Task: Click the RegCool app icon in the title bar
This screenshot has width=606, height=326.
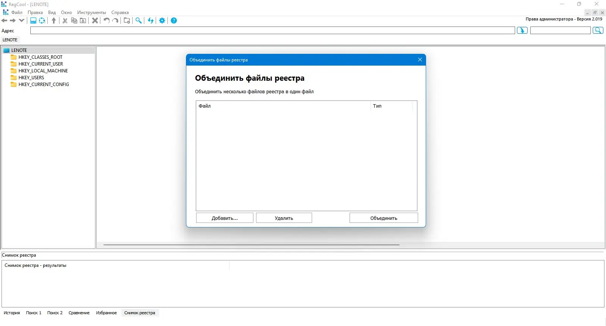Action: tap(4, 4)
